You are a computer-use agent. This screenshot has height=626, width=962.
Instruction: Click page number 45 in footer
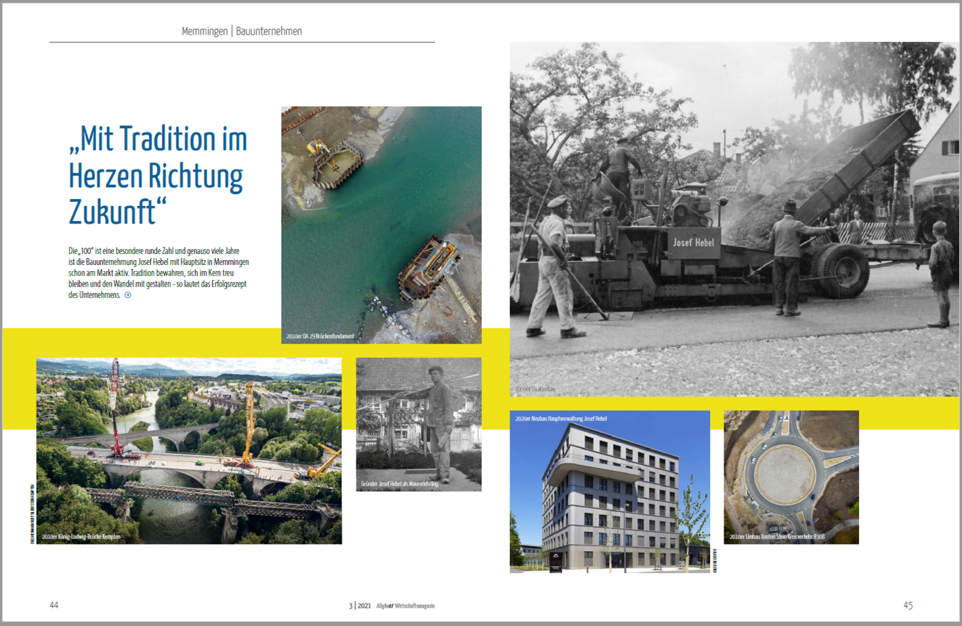click(x=908, y=605)
